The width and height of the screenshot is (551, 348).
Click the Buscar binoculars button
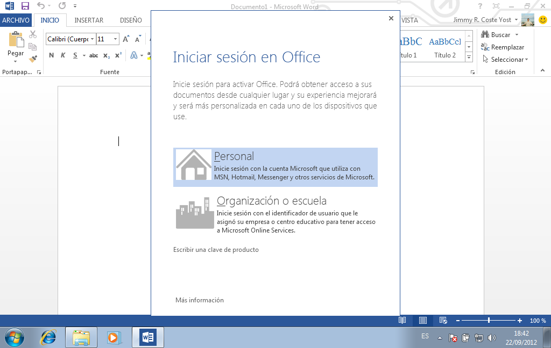[496, 34]
